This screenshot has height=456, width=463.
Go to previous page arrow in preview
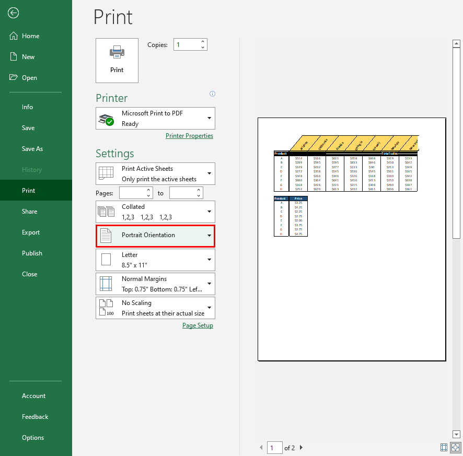pyautogui.click(x=261, y=448)
